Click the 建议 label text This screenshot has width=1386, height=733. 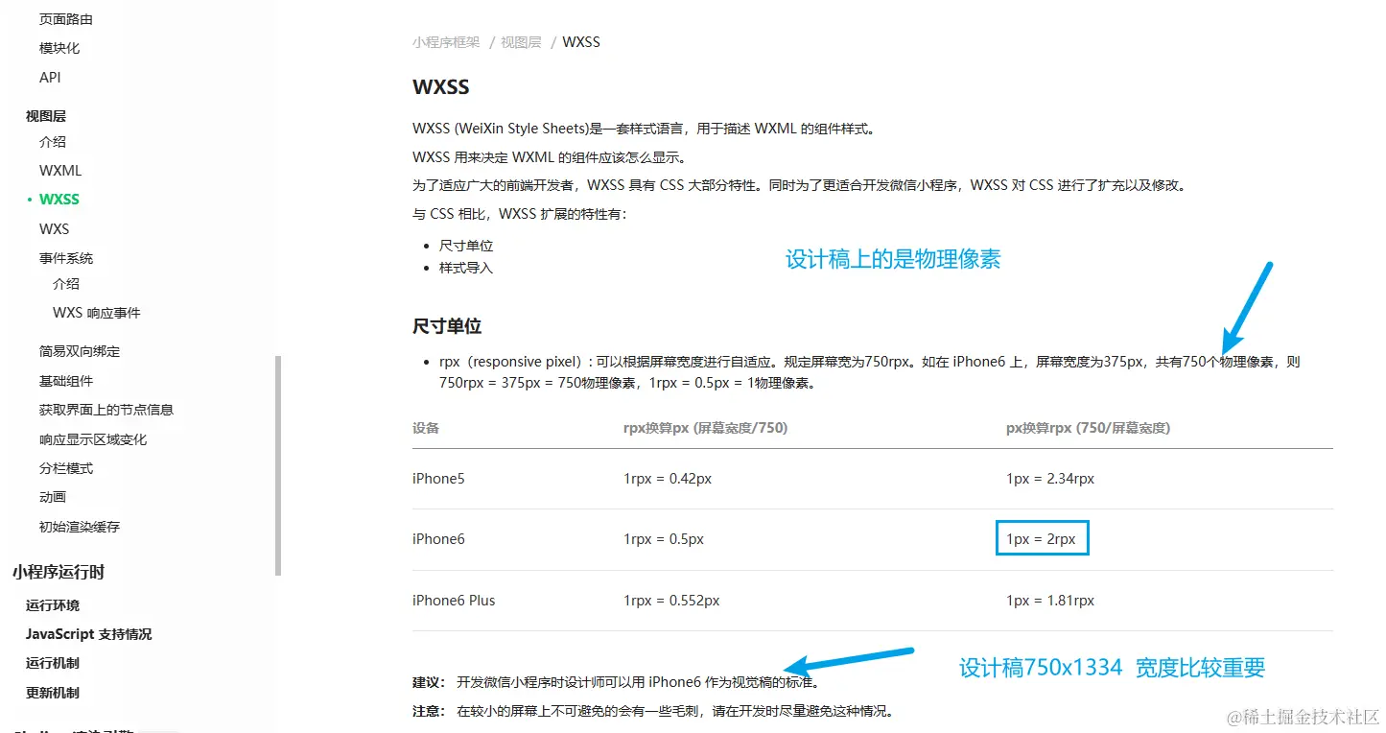click(429, 682)
